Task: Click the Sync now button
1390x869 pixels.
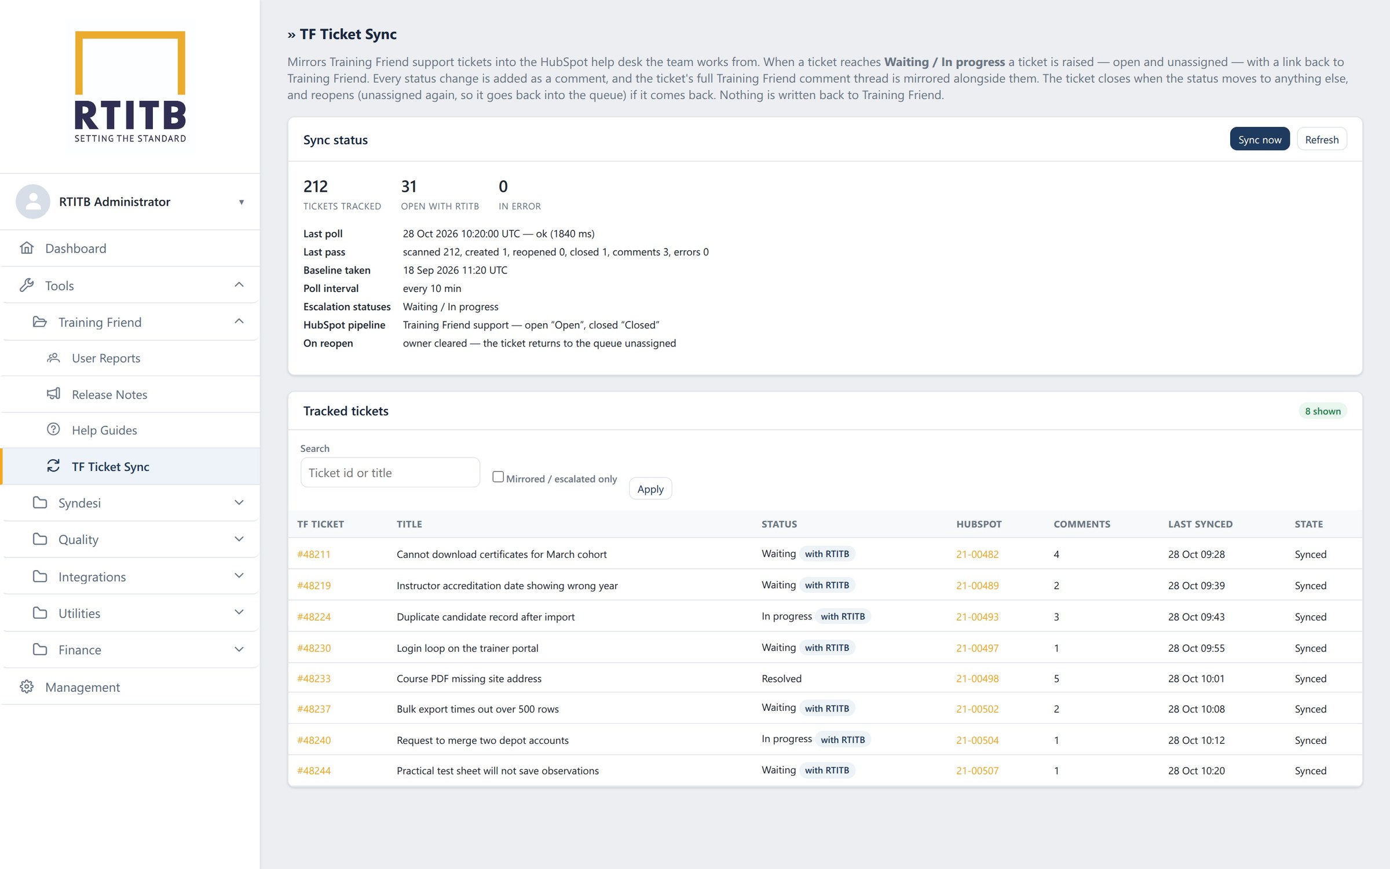Action: [1260, 139]
